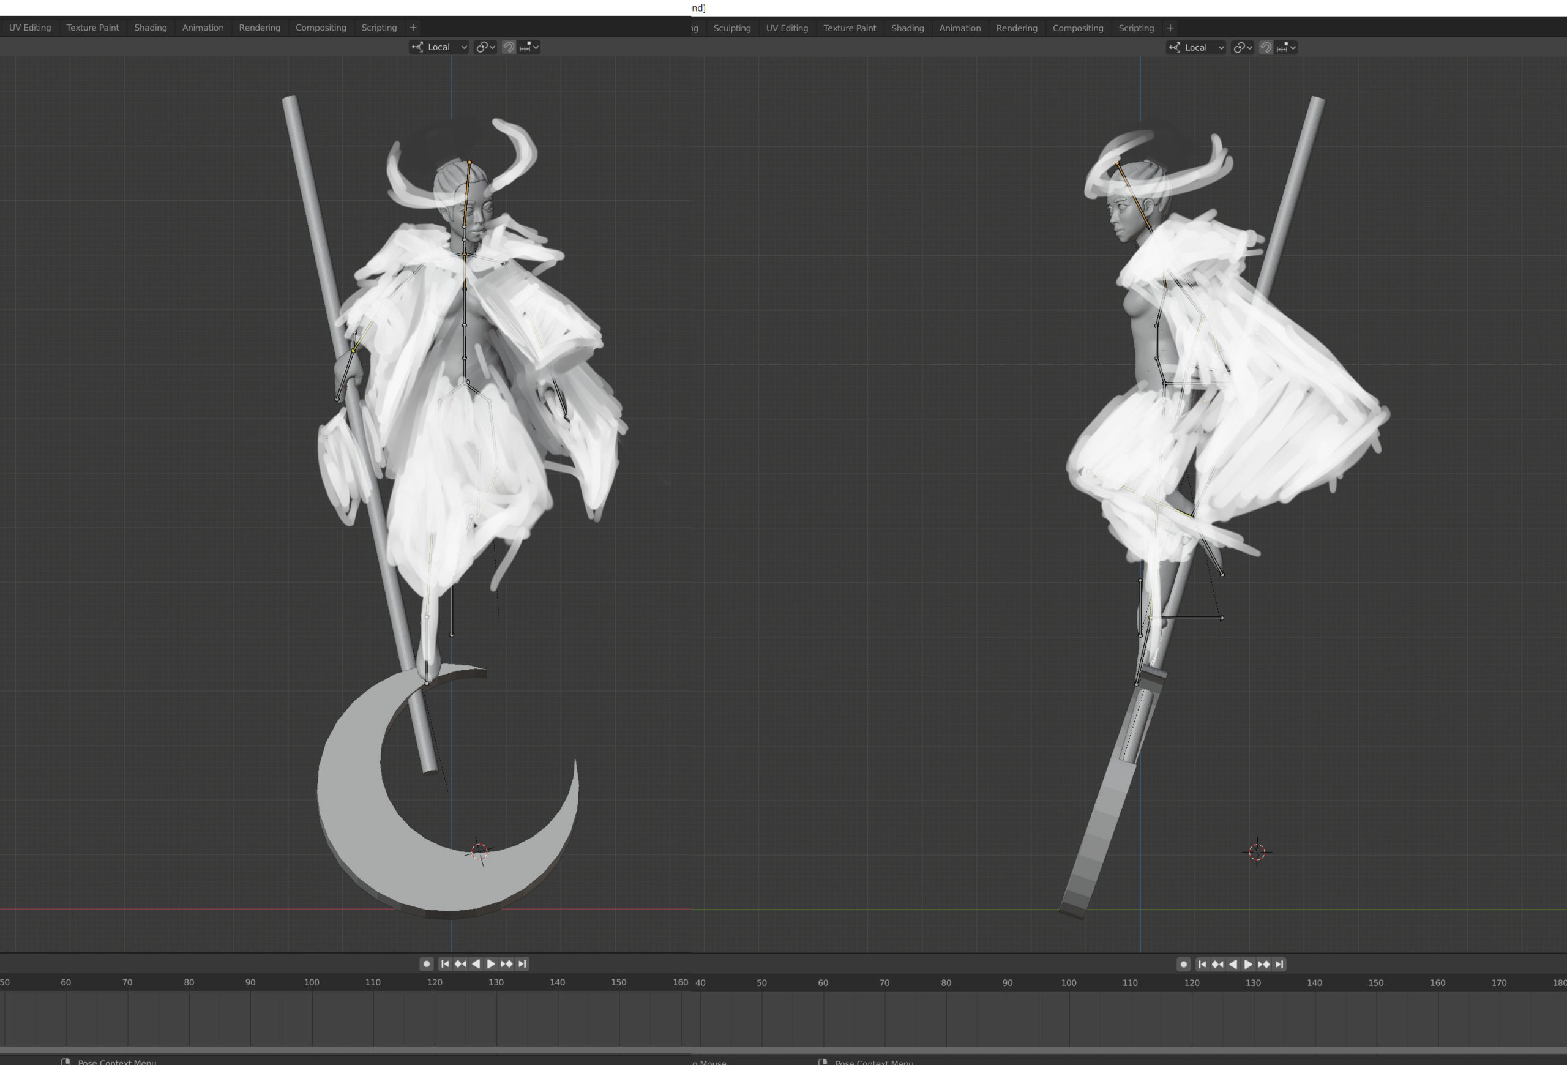Jump to start in left timeline
Viewport: 1567px width, 1065px height.
click(x=445, y=964)
